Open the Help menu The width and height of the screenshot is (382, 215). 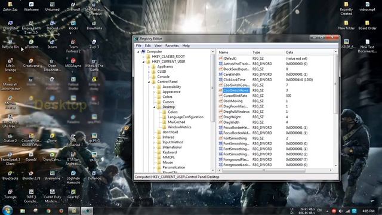pyautogui.click(x=186, y=45)
